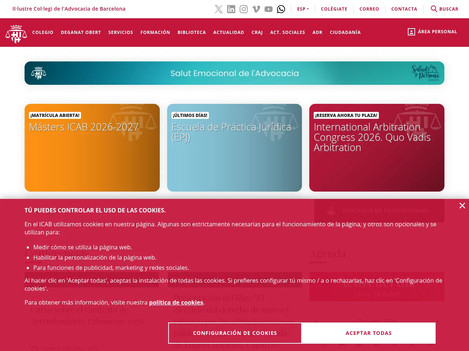Open the WhatsApp contact icon
Viewport: 469px width, 351px height.
click(281, 9)
